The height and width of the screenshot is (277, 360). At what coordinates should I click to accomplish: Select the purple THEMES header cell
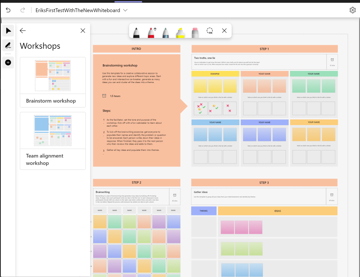pos(204,211)
